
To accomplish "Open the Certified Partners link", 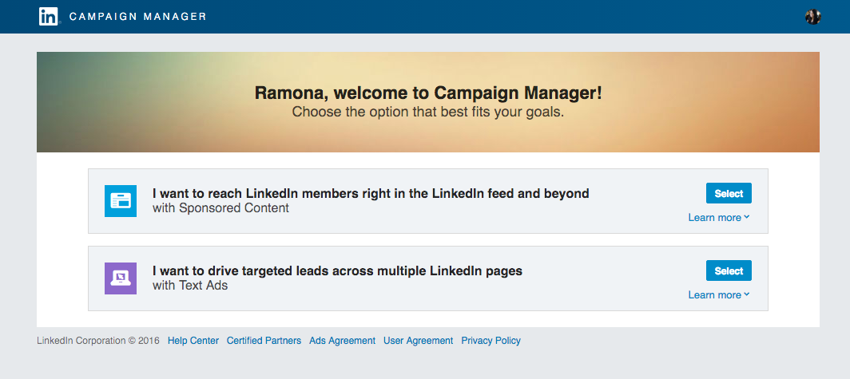I will [x=264, y=341].
